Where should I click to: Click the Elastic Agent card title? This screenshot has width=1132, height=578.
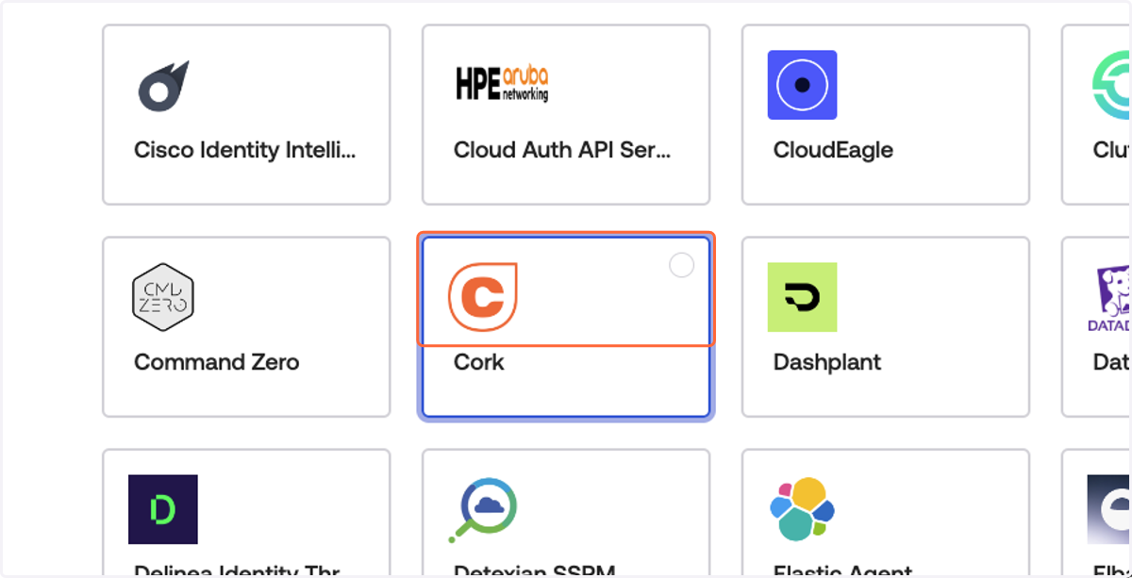pos(842,570)
